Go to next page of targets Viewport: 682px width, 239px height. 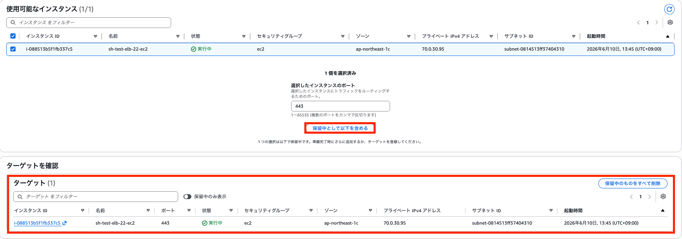coord(650,197)
